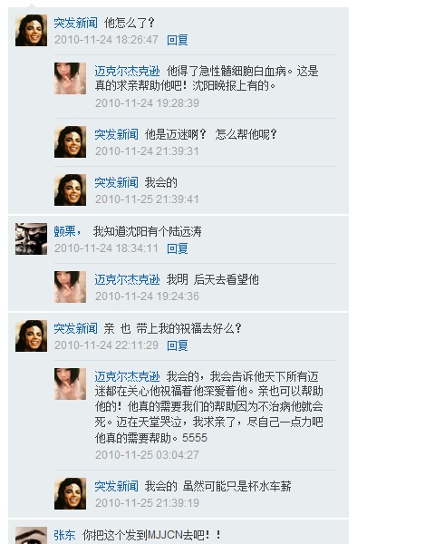Click 突发新闻 avatar on '他是迈迷啊' reply

click(x=70, y=142)
